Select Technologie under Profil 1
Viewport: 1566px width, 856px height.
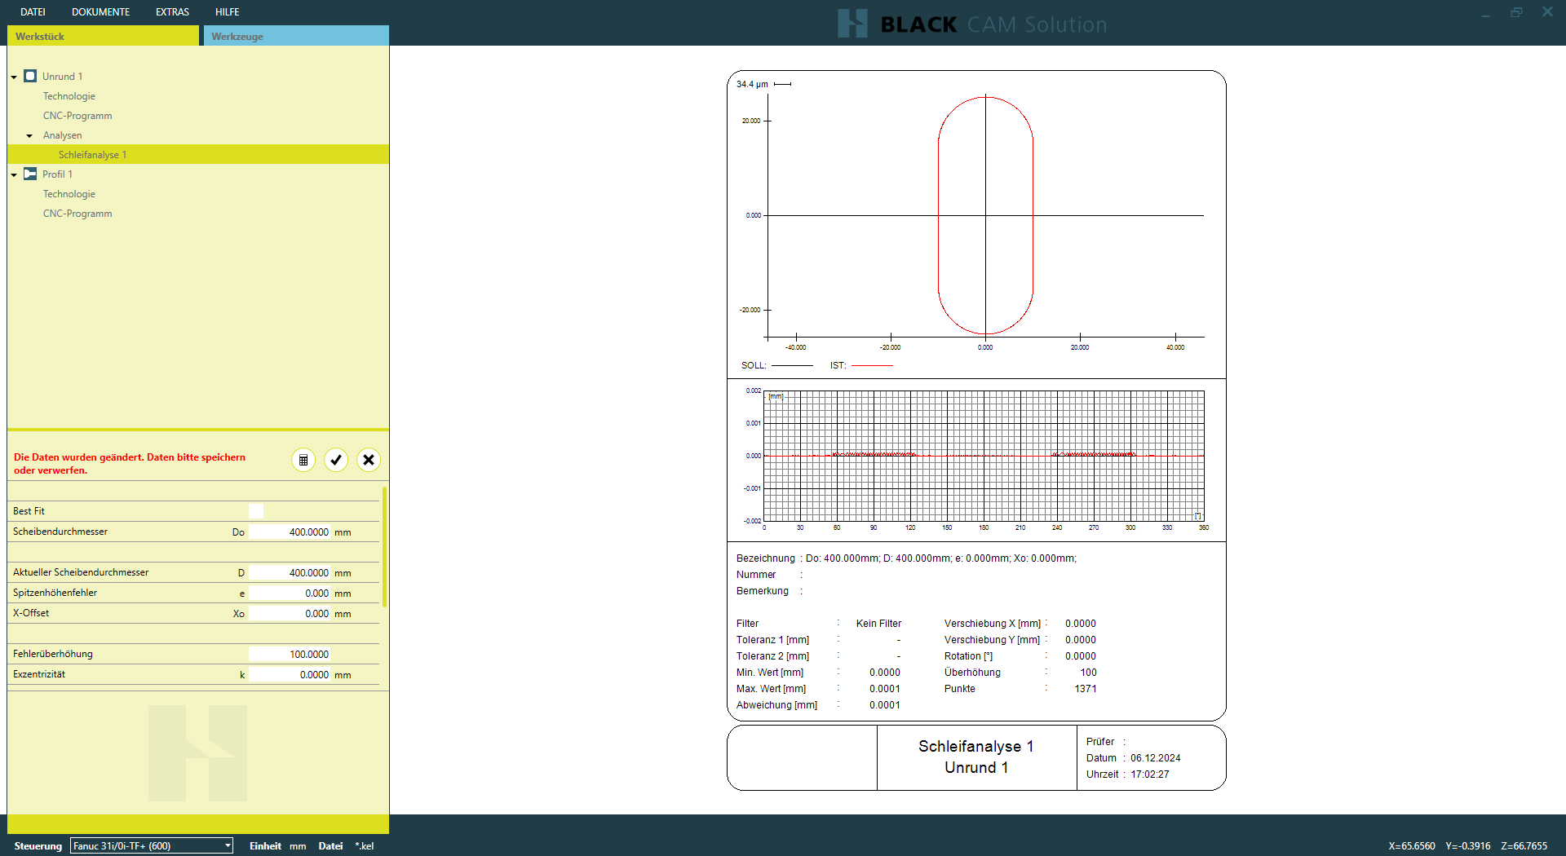[x=69, y=194]
